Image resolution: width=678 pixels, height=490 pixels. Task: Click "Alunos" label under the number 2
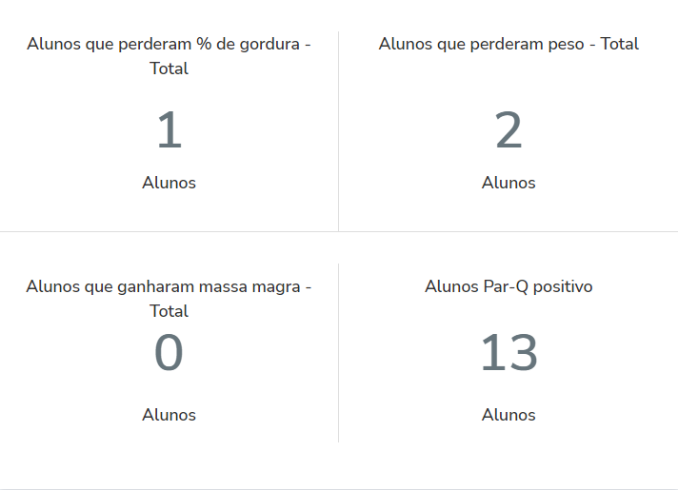coord(508,183)
